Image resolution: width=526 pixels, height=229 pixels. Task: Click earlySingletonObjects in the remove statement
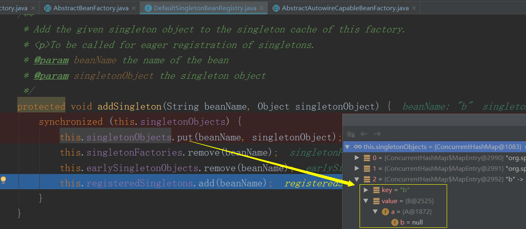[143, 168]
